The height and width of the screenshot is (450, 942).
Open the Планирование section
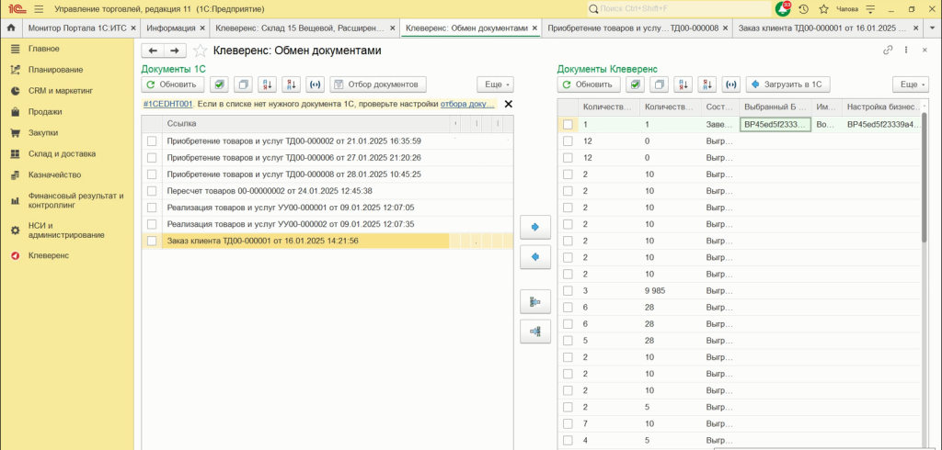66,70
